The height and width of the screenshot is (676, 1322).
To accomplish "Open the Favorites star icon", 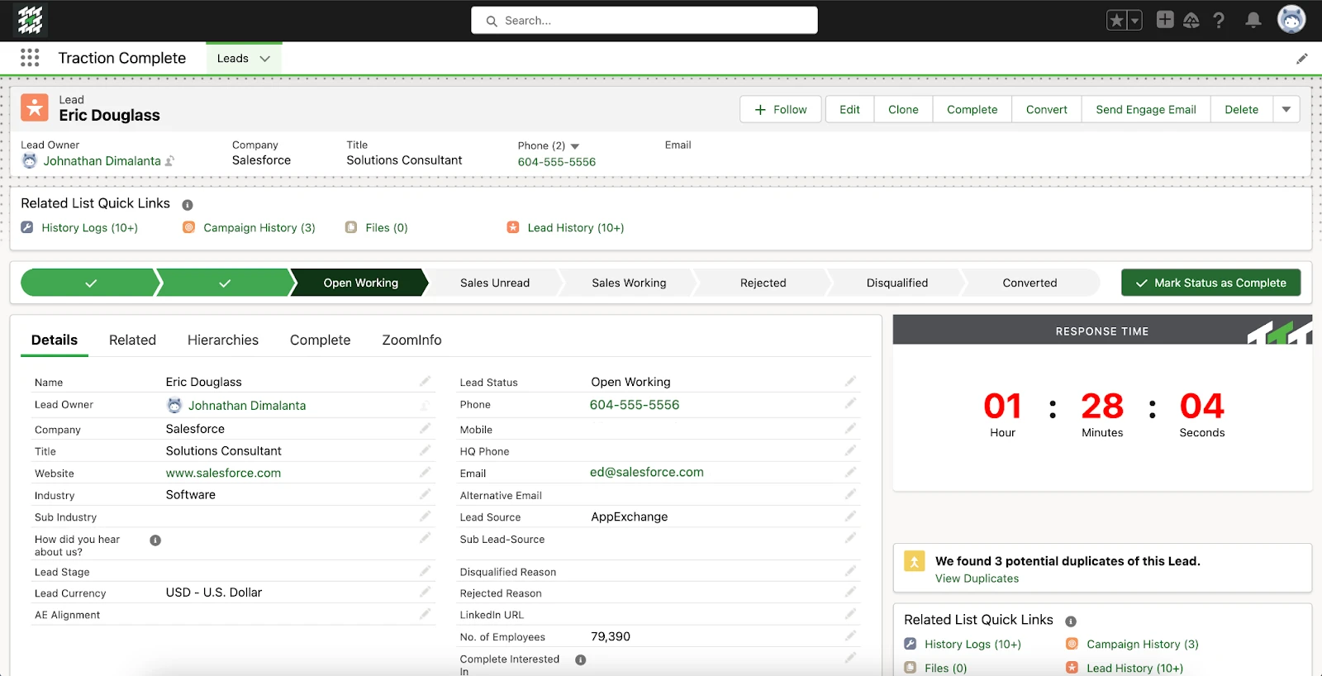I will [1116, 21].
